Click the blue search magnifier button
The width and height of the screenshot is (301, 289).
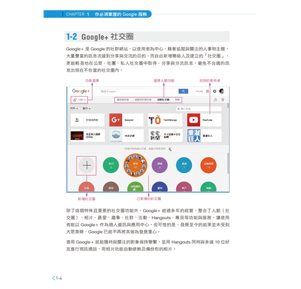183,91
